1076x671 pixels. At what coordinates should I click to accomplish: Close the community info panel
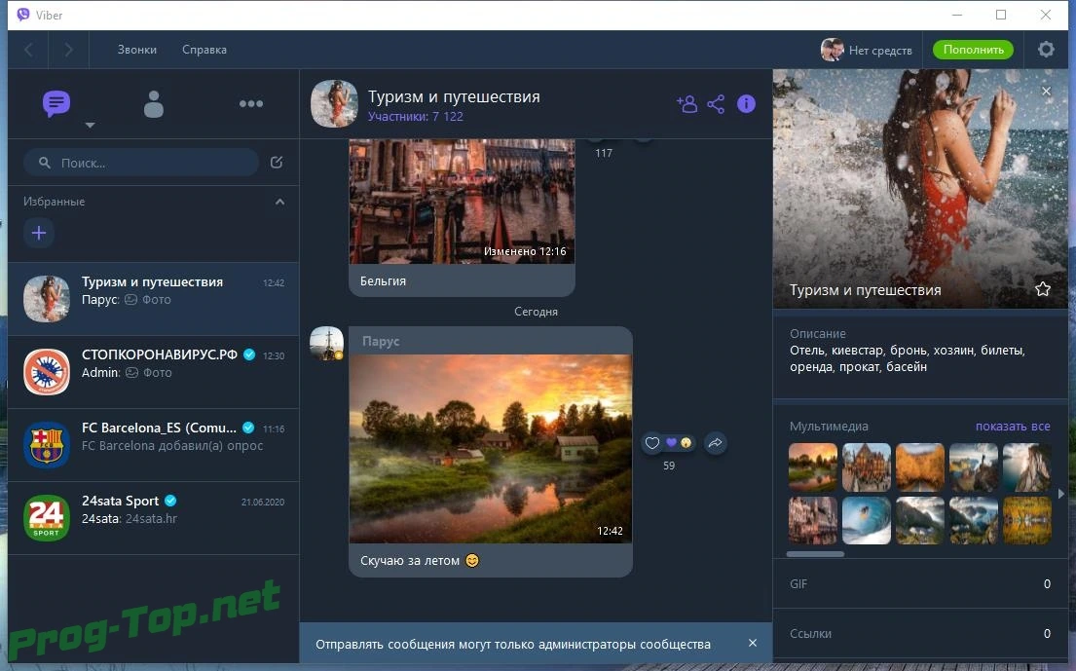pyautogui.click(x=1046, y=92)
